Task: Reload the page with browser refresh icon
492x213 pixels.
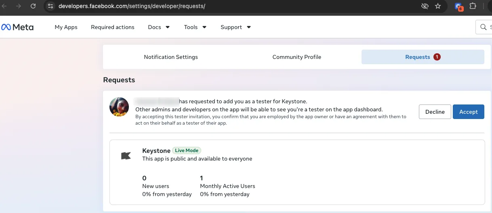Action: (33, 6)
